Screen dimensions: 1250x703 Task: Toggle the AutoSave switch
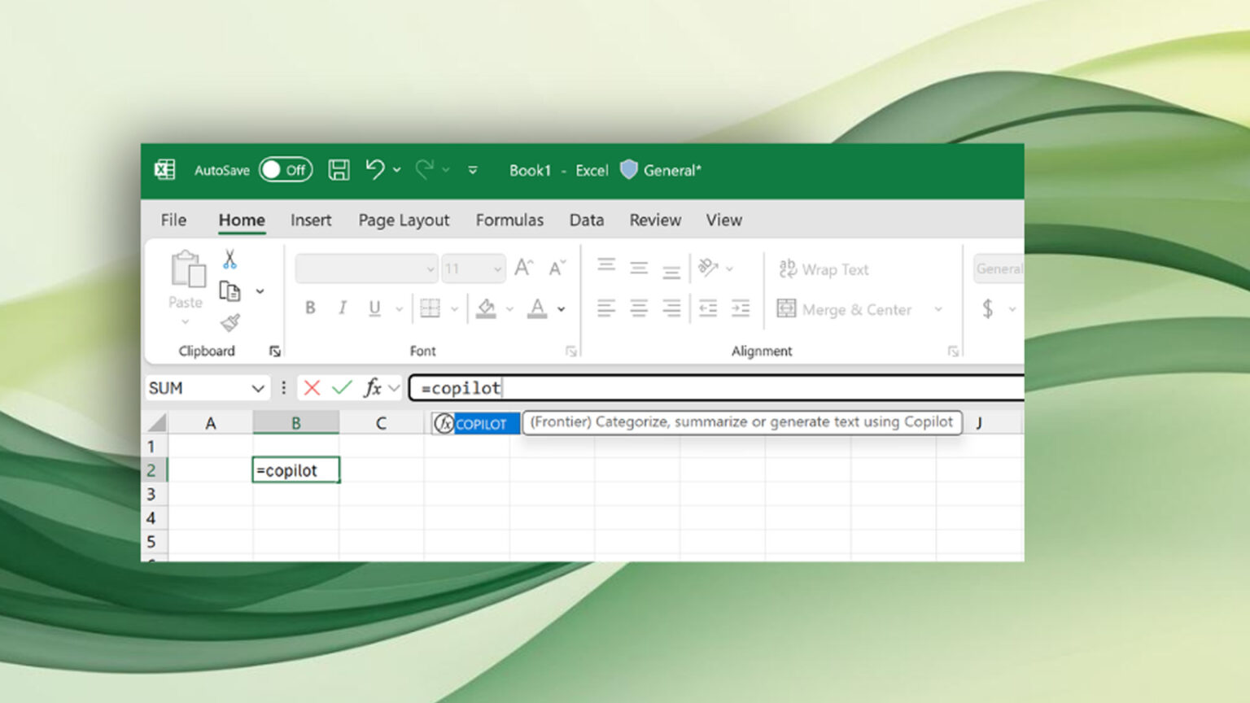(286, 170)
